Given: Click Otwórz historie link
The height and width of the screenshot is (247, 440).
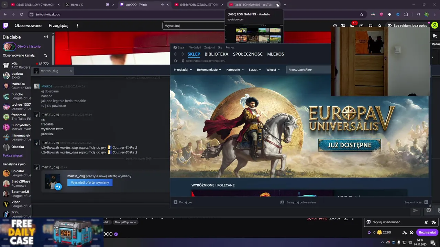Looking at the screenshot, I should coord(29,46).
